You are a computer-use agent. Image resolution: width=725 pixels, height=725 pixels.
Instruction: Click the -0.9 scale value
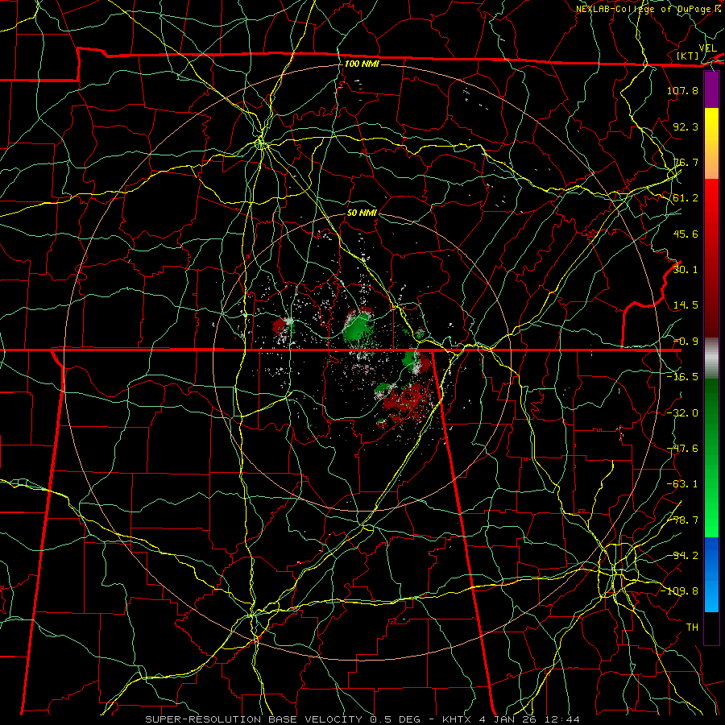[x=686, y=342]
